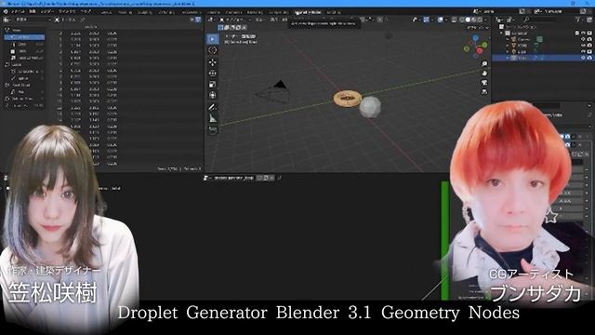The width and height of the screenshot is (595, 335).
Task: Toggle the Collection exclude checkbox in outliner
Action: coord(577,33)
